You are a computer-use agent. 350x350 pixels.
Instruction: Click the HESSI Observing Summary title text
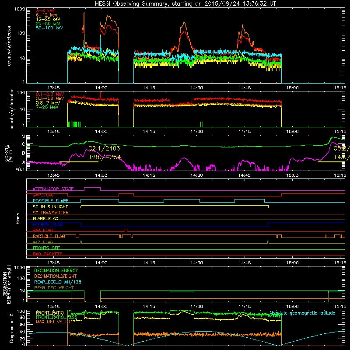point(185,4)
